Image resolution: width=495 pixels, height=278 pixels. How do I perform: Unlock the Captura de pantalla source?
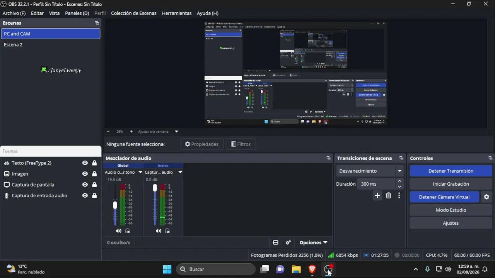[x=94, y=185]
